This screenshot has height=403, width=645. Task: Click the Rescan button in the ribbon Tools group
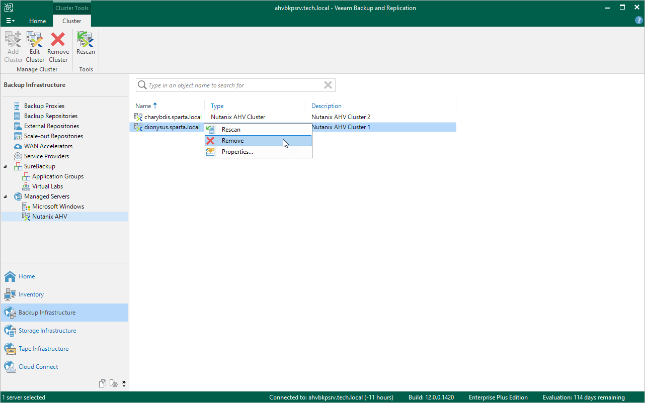click(x=86, y=44)
